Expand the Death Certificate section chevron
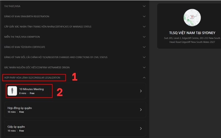 click(144, 47)
